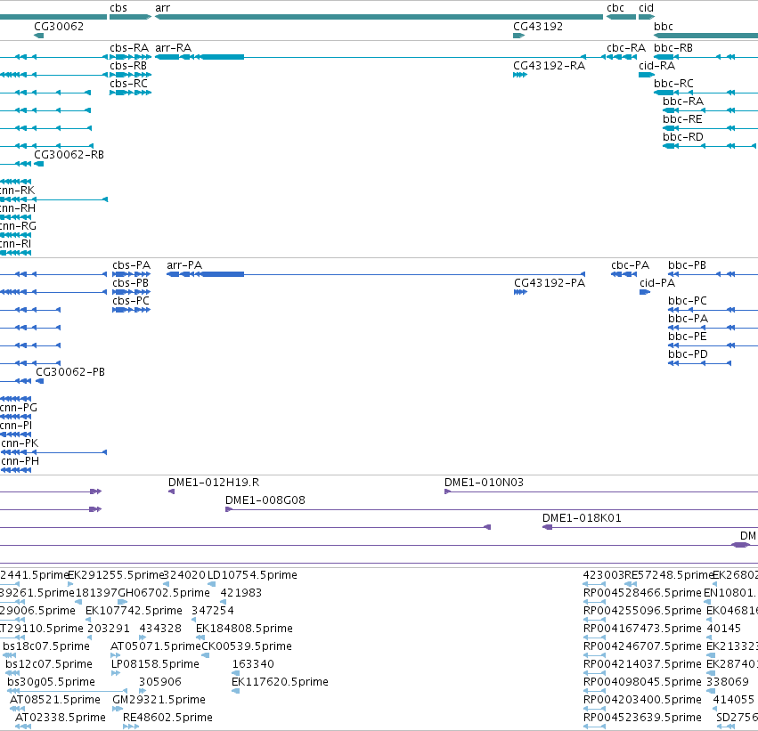Click "CG30062-PB" protein label
The width and height of the screenshot is (758, 731).
click(x=70, y=372)
